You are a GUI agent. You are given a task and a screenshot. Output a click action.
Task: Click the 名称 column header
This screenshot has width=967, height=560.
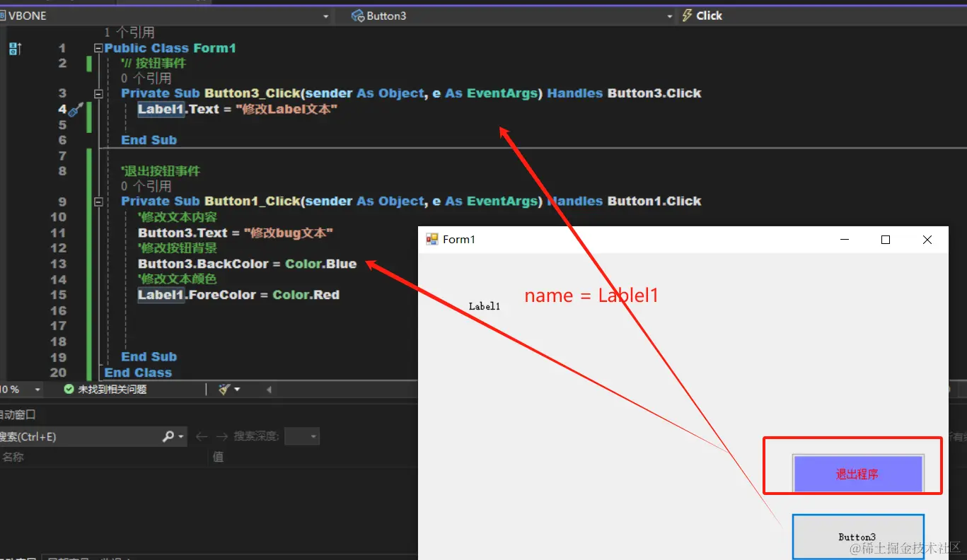pyautogui.click(x=13, y=457)
